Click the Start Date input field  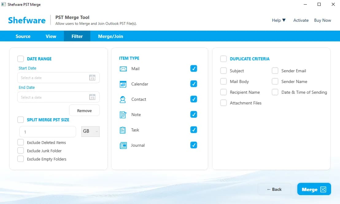58,77
